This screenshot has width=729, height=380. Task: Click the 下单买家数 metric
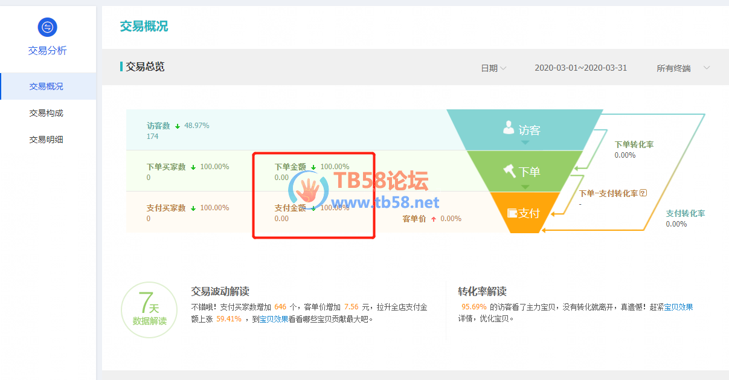166,167
